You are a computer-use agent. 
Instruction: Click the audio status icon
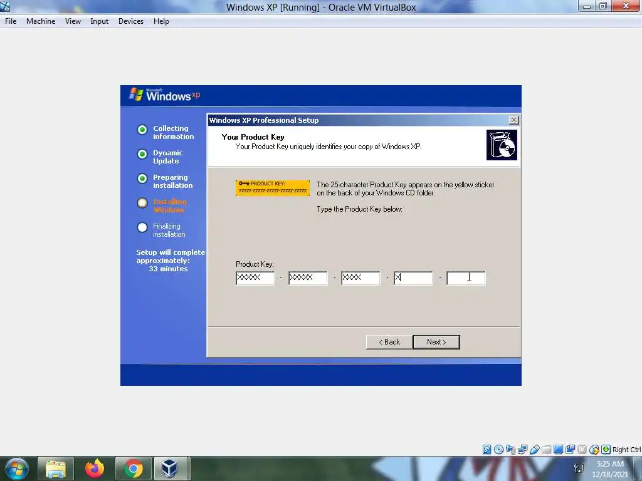[510, 450]
